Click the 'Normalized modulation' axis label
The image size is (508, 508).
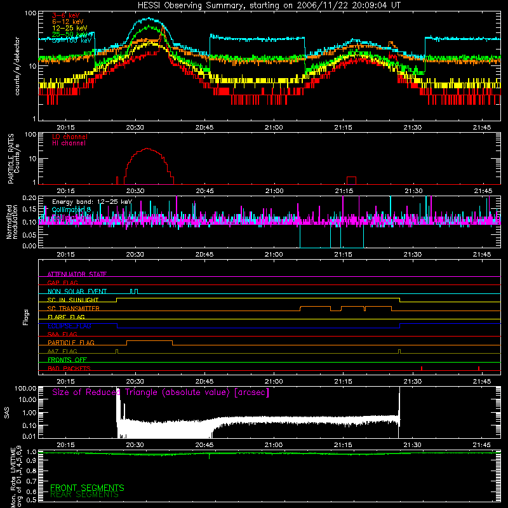click(12, 222)
